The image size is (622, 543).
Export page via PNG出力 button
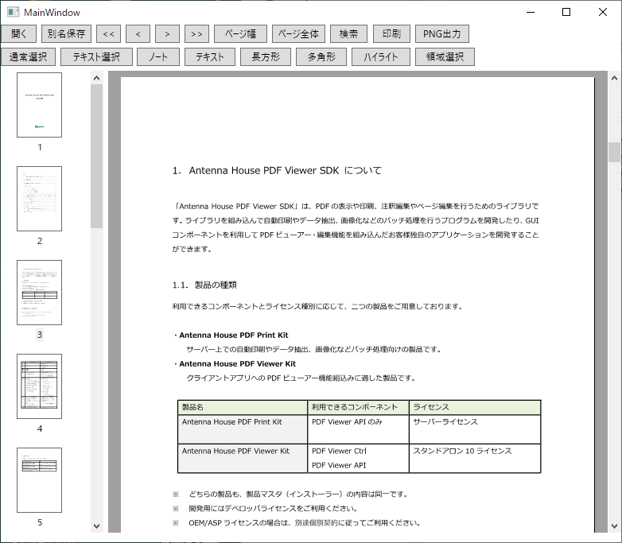442,33
